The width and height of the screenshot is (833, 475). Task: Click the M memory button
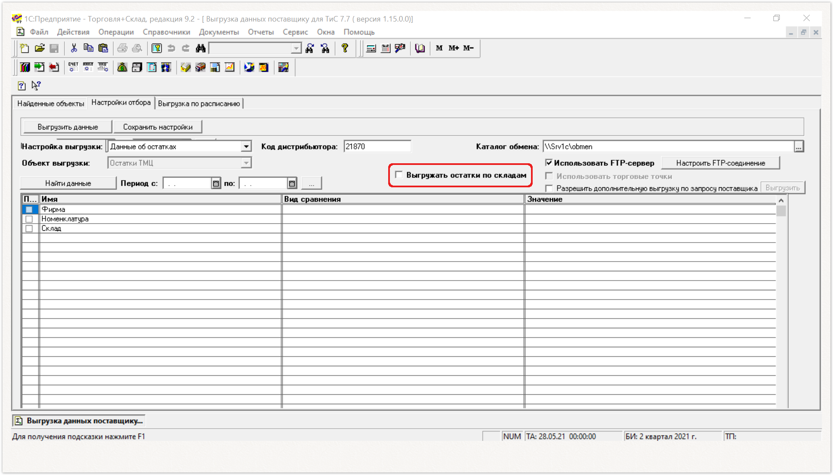pos(439,48)
